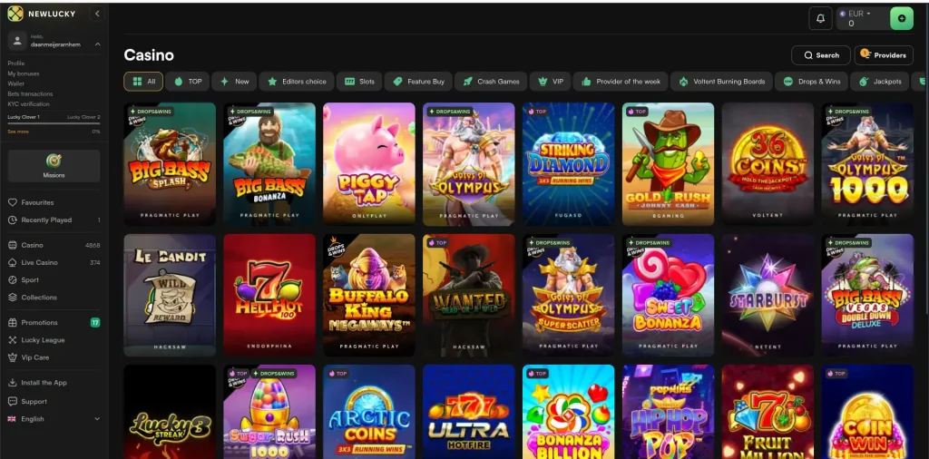
Task: Collapse the user account menu chevron
Action: tap(98, 44)
